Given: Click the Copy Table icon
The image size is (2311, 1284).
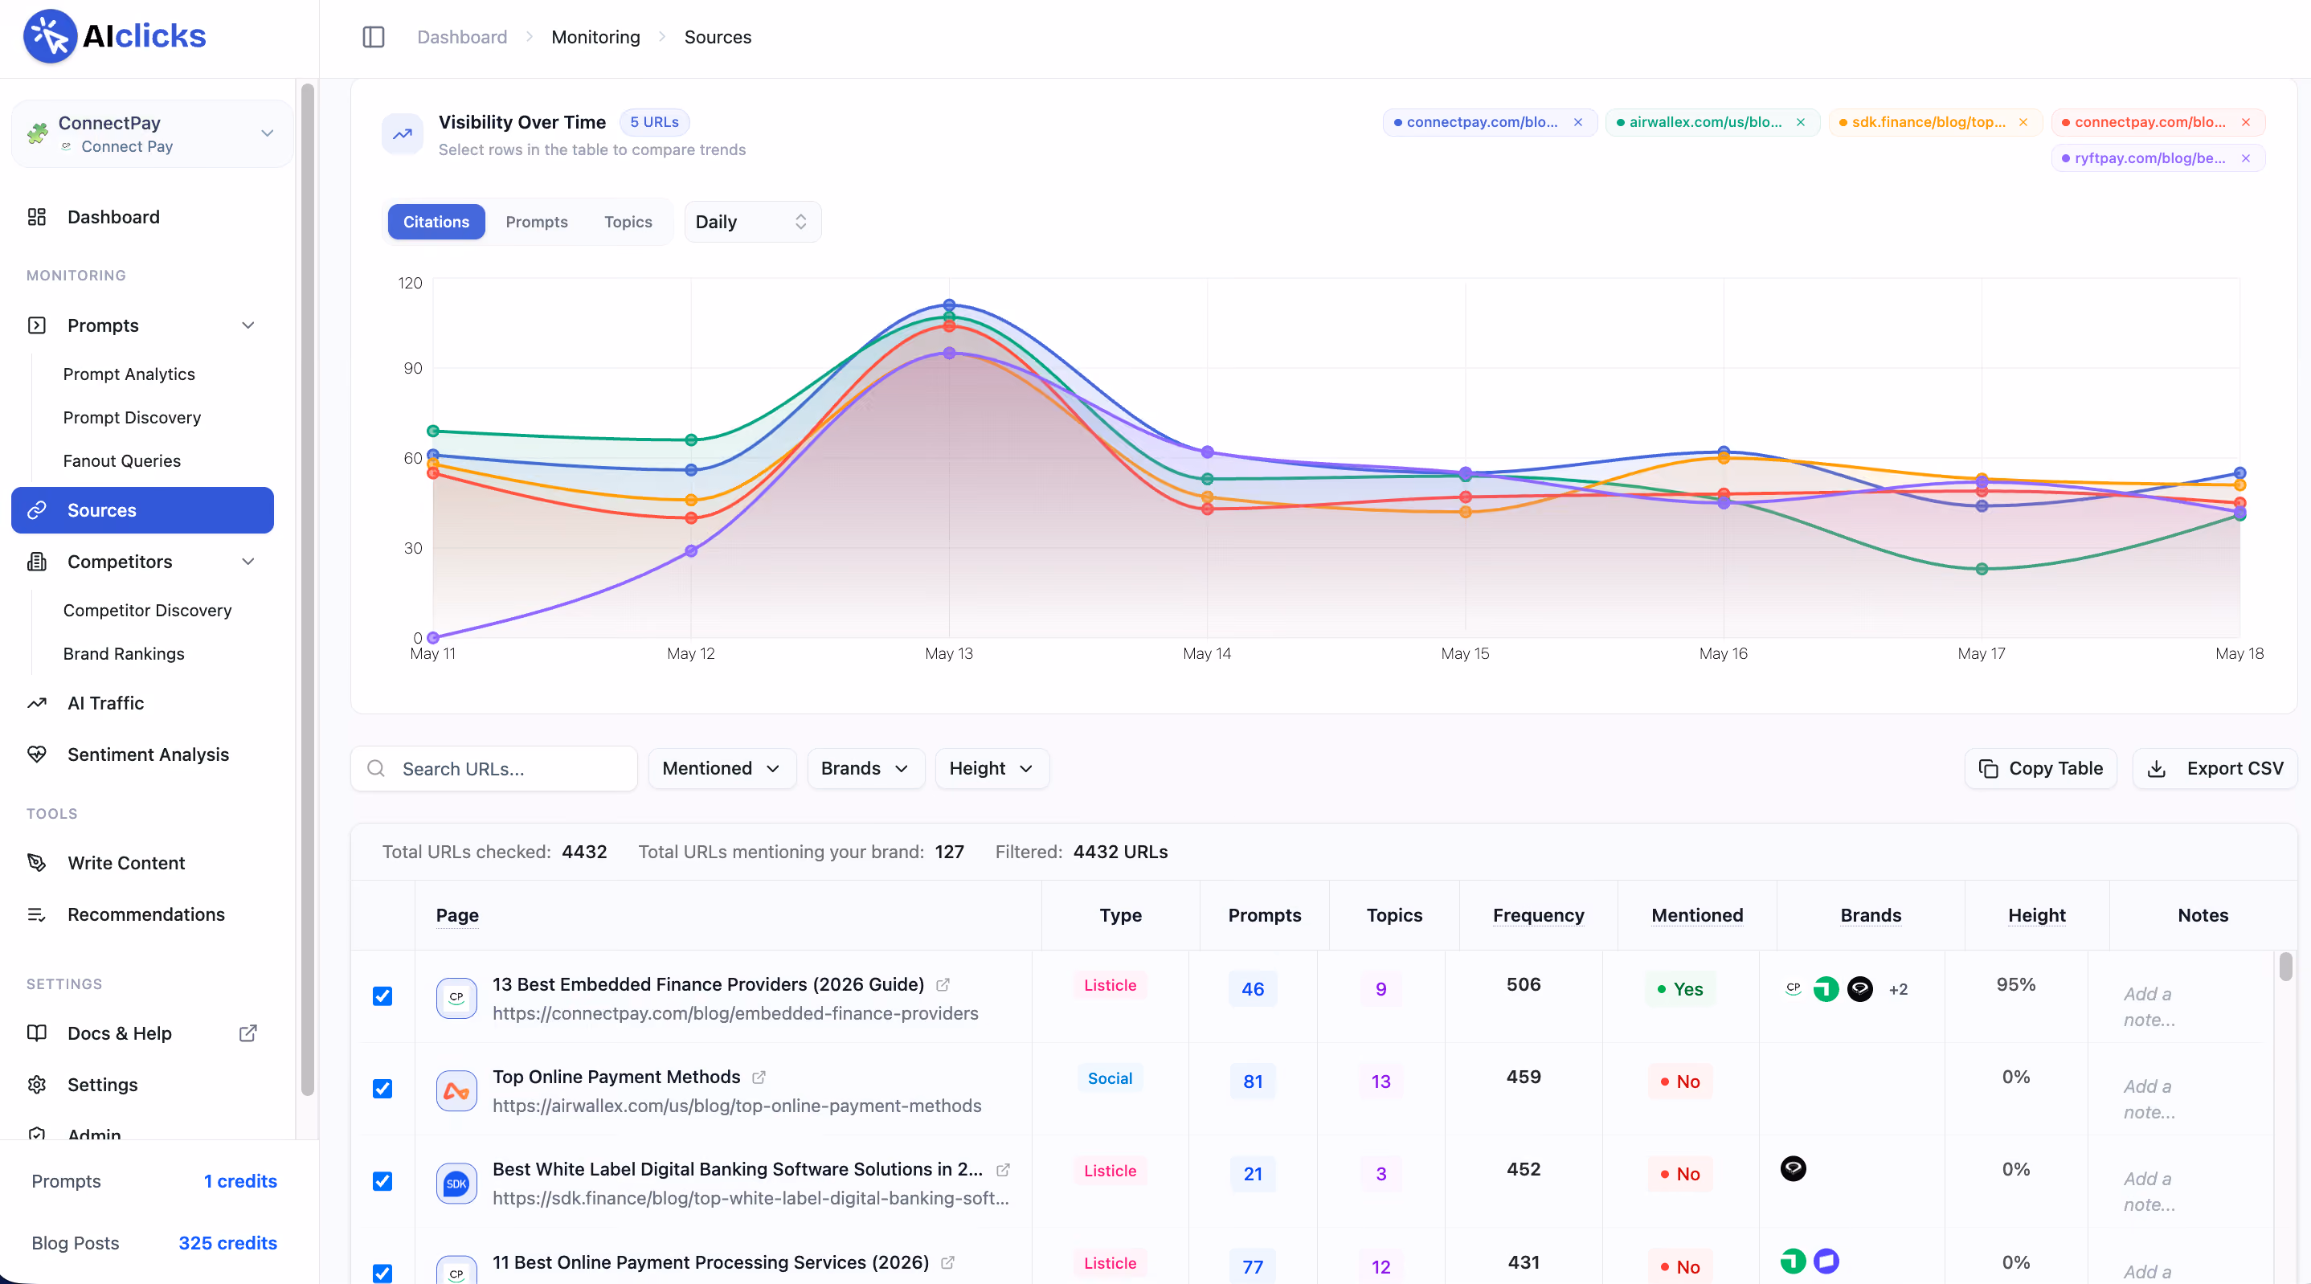Looking at the screenshot, I should pos(1988,769).
